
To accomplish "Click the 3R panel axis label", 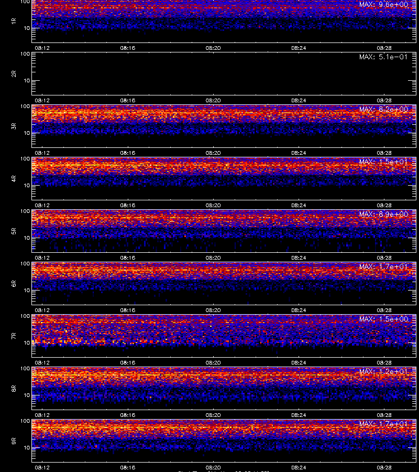I will [x=14, y=126].
